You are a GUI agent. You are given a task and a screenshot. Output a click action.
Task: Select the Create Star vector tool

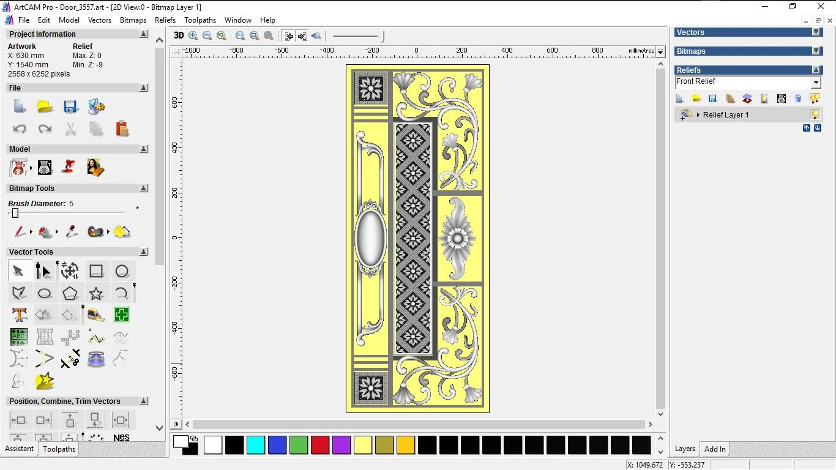pos(96,293)
